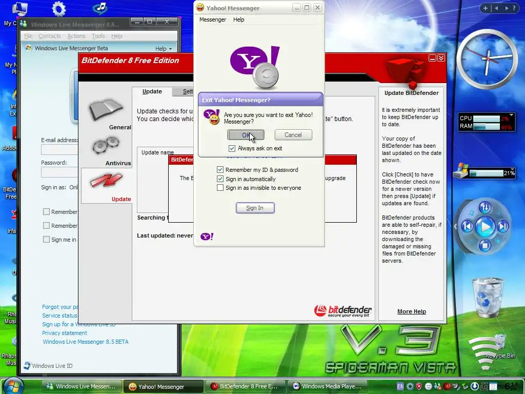525x394 pixels.
Task: Open Windows Live Messenger 8.5 BETA link
Action: click(x=86, y=341)
